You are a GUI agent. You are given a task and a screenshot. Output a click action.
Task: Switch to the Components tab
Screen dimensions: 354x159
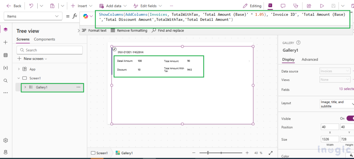pos(44,39)
